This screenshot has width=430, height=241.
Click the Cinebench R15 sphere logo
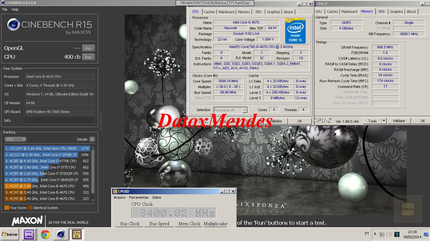(14, 24)
